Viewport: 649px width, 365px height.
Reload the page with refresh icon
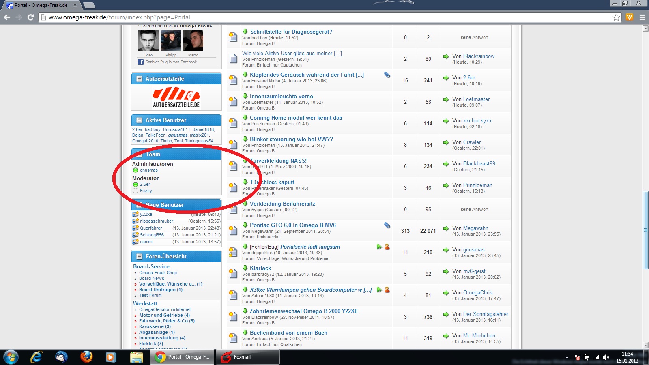[30, 17]
